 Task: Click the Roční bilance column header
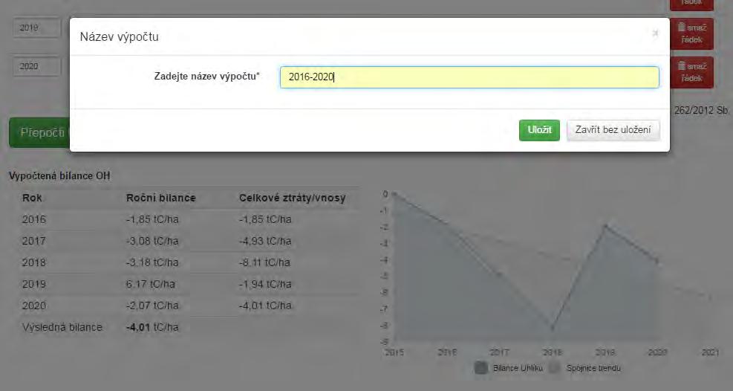pyautogui.click(x=161, y=198)
